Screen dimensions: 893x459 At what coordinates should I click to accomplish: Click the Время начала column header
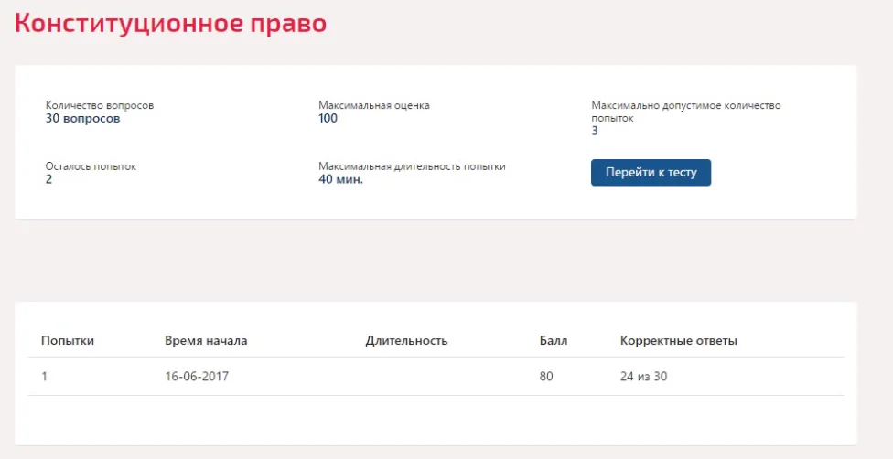[x=206, y=340]
